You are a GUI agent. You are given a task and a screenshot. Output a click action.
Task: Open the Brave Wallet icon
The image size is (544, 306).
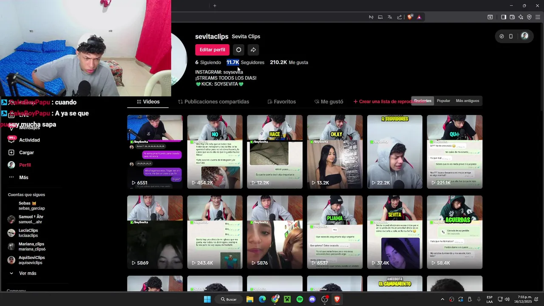point(512,17)
